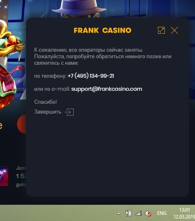Open the battery power tray icon
Image resolution: width=195 pixels, height=221 pixels.
(x=129, y=213)
